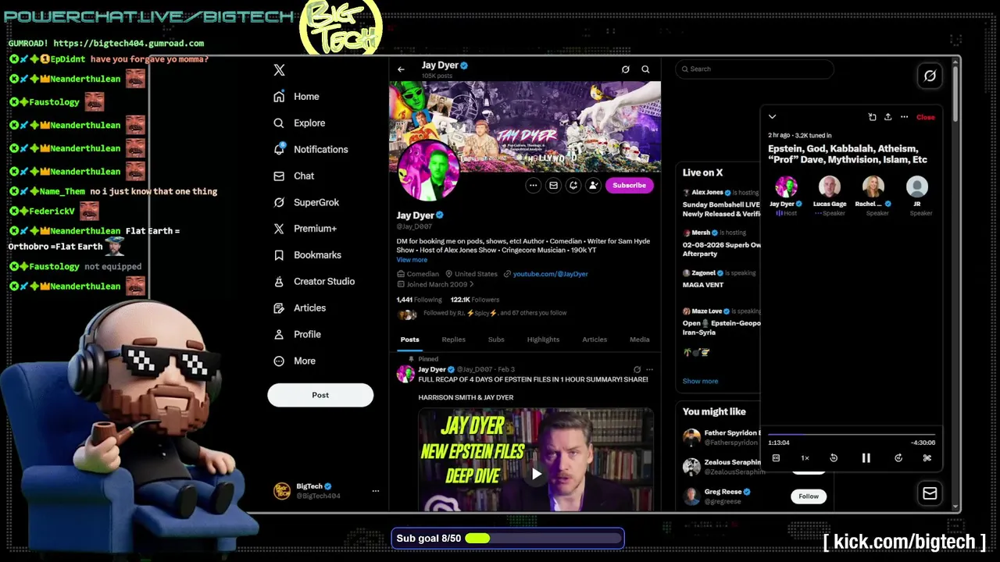
Task: Click the red Close text in space panel
Action: click(x=925, y=117)
